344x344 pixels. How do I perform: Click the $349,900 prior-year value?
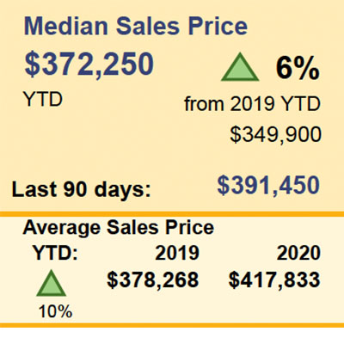click(275, 134)
